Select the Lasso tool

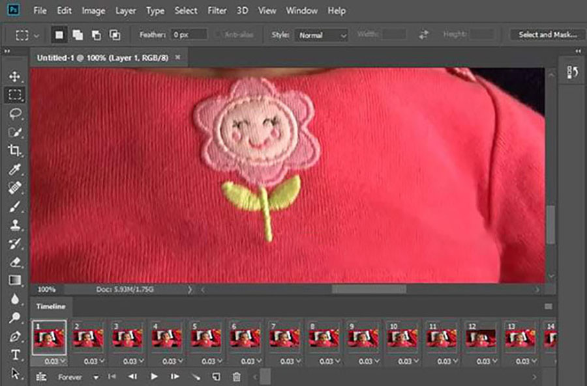coord(14,113)
